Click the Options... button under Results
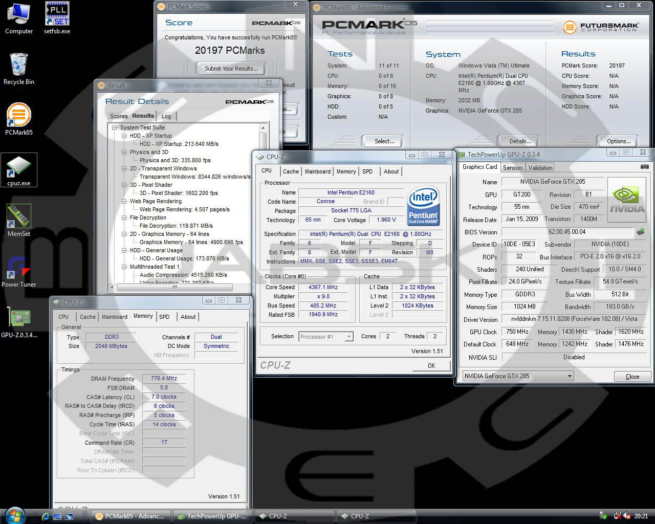This screenshot has width=655, height=524. [619, 141]
